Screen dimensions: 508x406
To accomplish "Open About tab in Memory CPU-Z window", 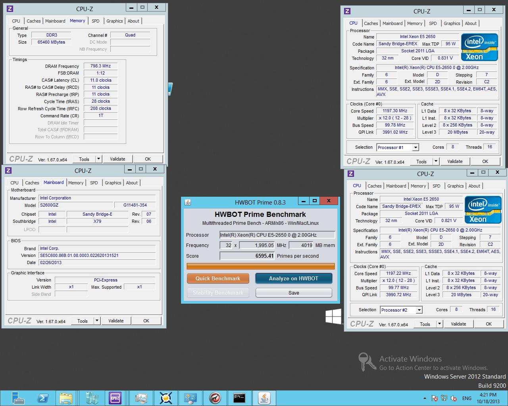I will point(133,21).
